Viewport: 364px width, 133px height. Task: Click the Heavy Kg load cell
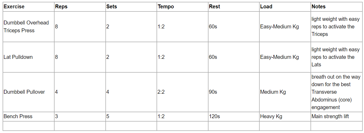(271, 116)
